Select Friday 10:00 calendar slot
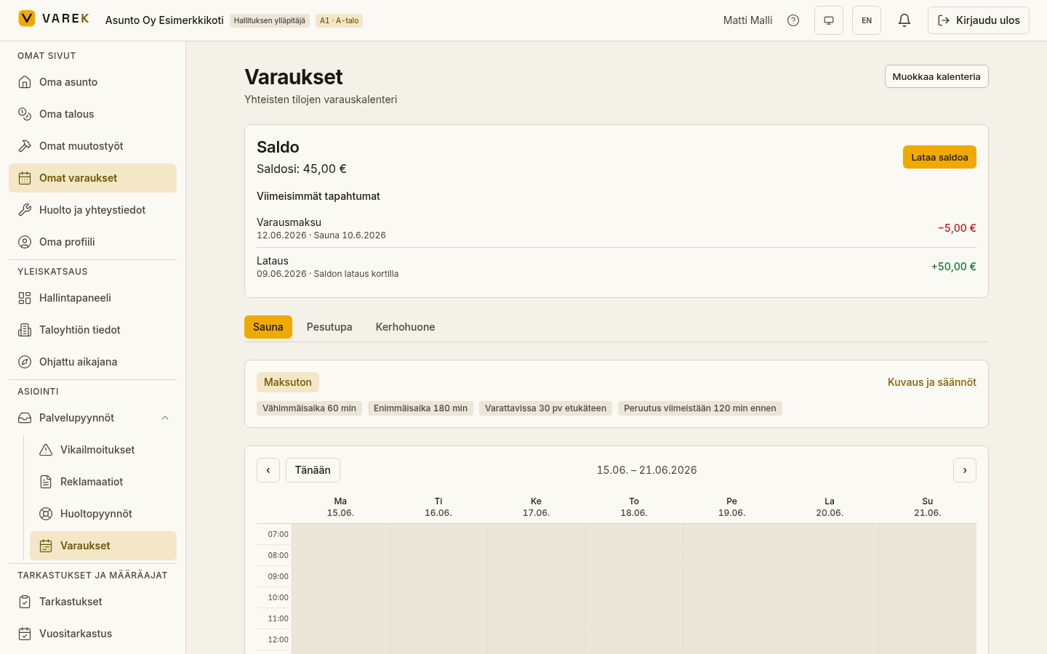The height and width of the screenshot is (654, 1047). (732, 597)
